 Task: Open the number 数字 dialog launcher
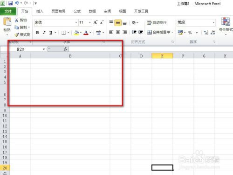pyautogui.click(x=214, y=42)
